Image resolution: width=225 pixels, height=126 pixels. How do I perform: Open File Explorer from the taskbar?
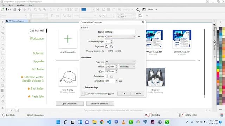pyautogui.click(x=95, y=122)
